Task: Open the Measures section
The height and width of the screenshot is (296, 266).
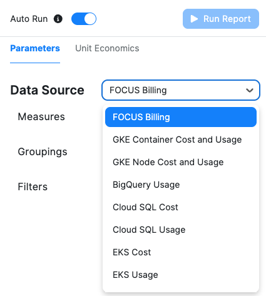Action: click(41, 116)
